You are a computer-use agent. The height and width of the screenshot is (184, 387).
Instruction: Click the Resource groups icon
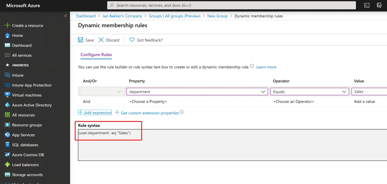coord(7,125)
